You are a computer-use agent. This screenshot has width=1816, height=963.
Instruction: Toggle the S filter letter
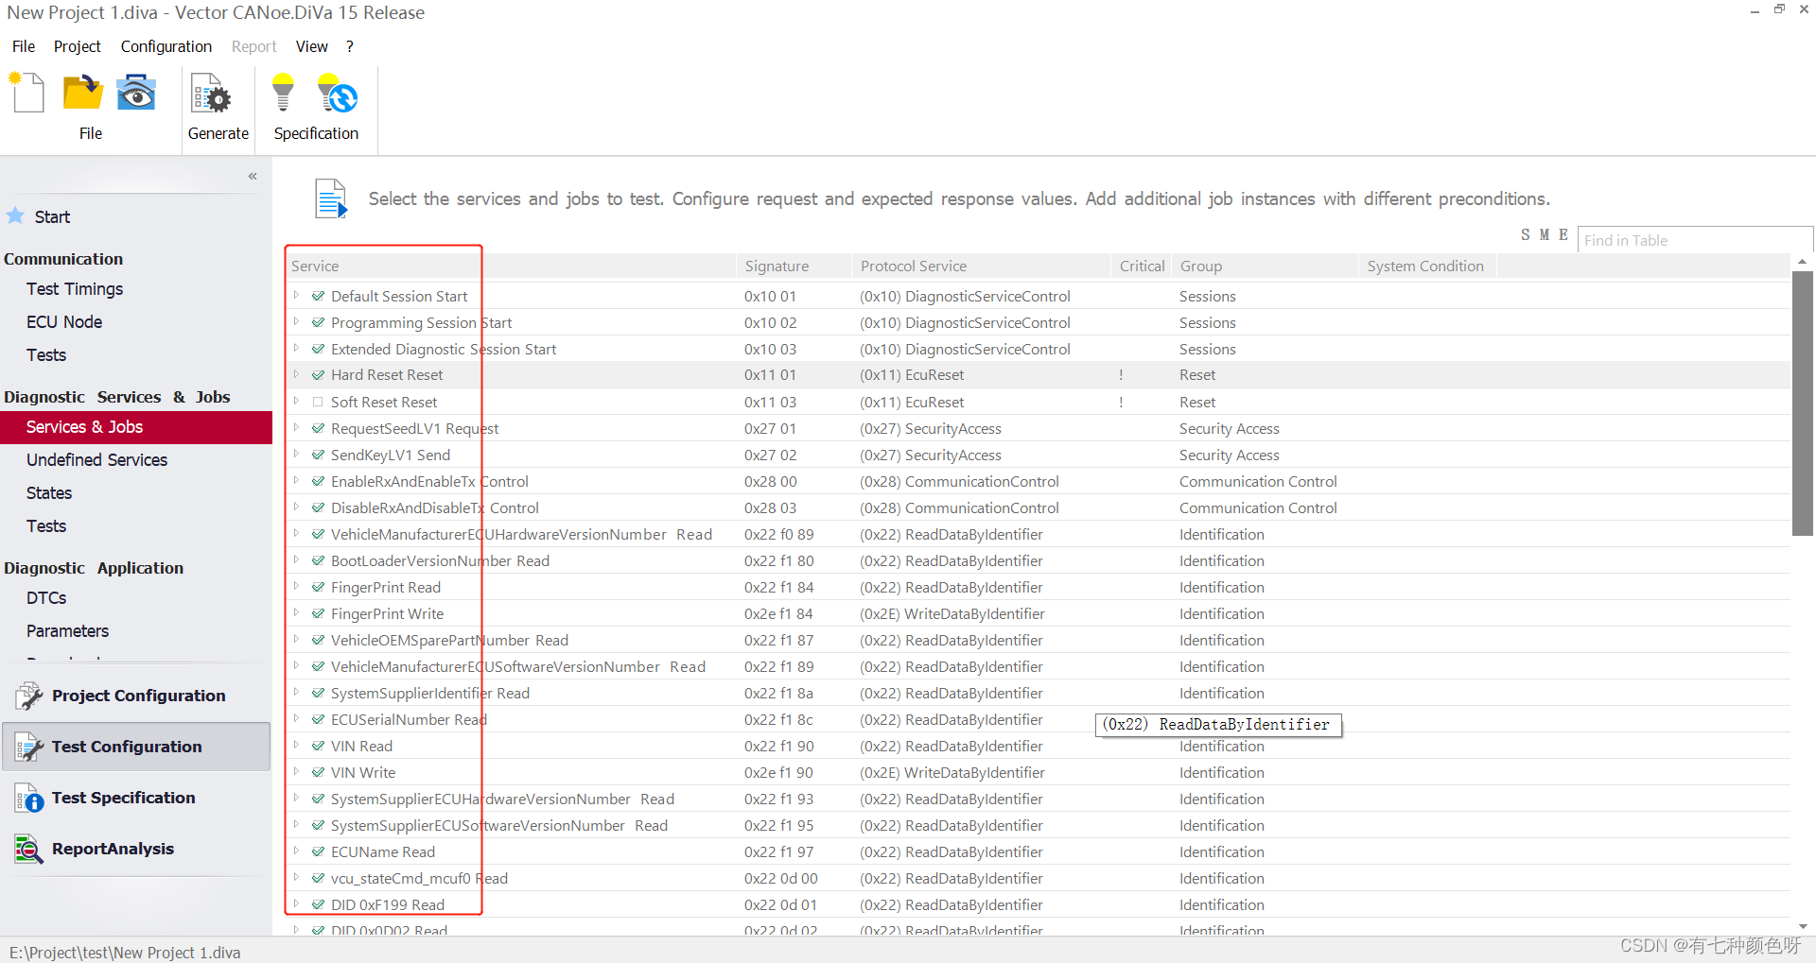(1525, 234)
